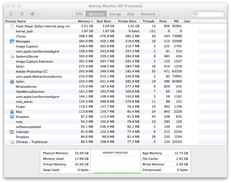This screenshot has height=183, width=231.
Task: Select the Memory tab
Action: click(x=96, y=14)
